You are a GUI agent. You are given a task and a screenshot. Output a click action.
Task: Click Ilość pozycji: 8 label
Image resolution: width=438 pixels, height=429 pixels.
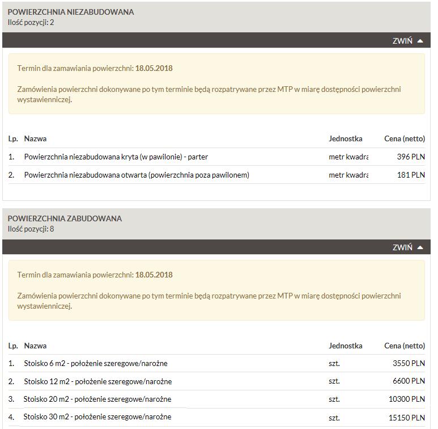pos(31,229)
